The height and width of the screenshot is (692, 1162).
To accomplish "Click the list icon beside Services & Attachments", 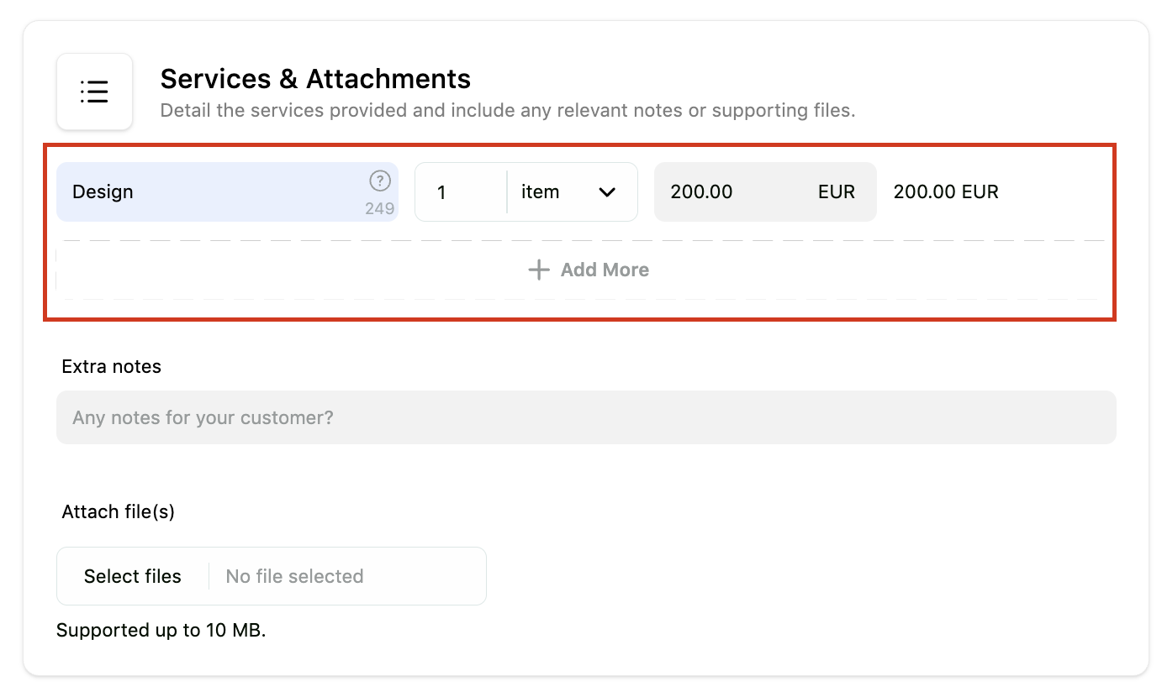I will coord(94,92).
